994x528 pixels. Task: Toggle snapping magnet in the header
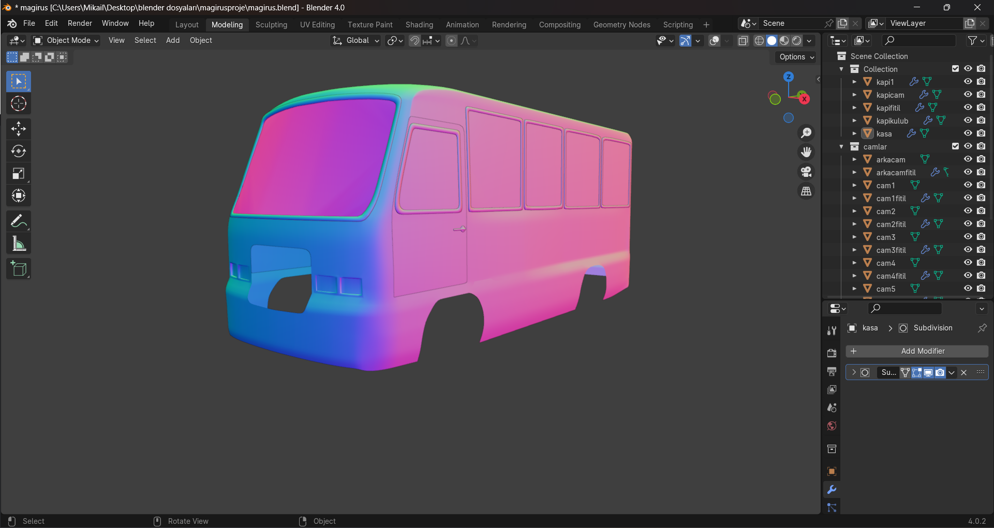pyautogui.click(x=414, y=40)
